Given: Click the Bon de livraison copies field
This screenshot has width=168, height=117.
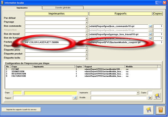Looking at the screenshot, I should click(158, 38).
